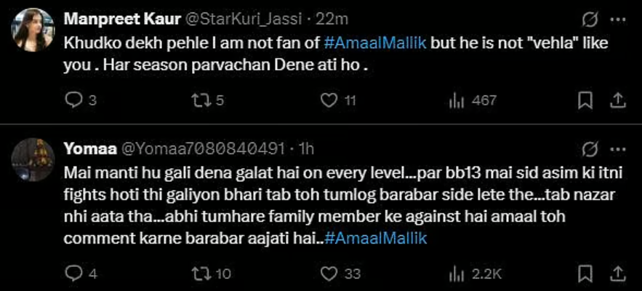This screenshot has width=642, height=291.
Task: Reply to Manpreet Kaur's tweet
Action: [x=75, y=101]
